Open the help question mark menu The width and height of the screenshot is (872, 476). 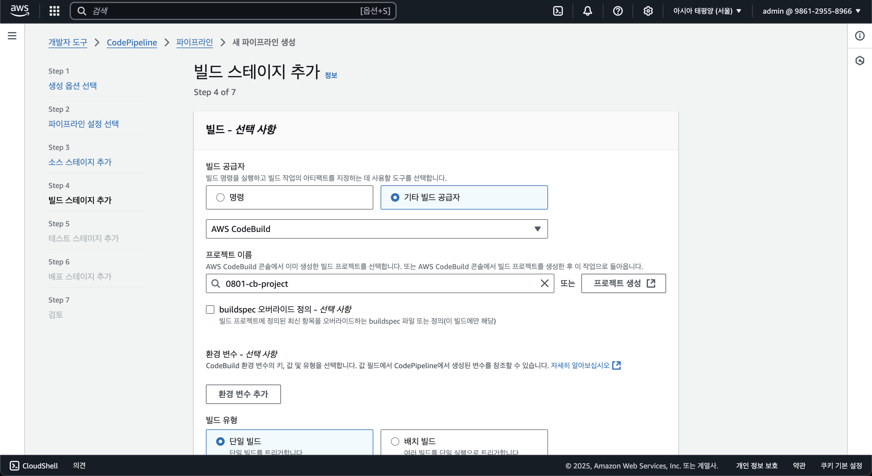click(x=618, y=11)
